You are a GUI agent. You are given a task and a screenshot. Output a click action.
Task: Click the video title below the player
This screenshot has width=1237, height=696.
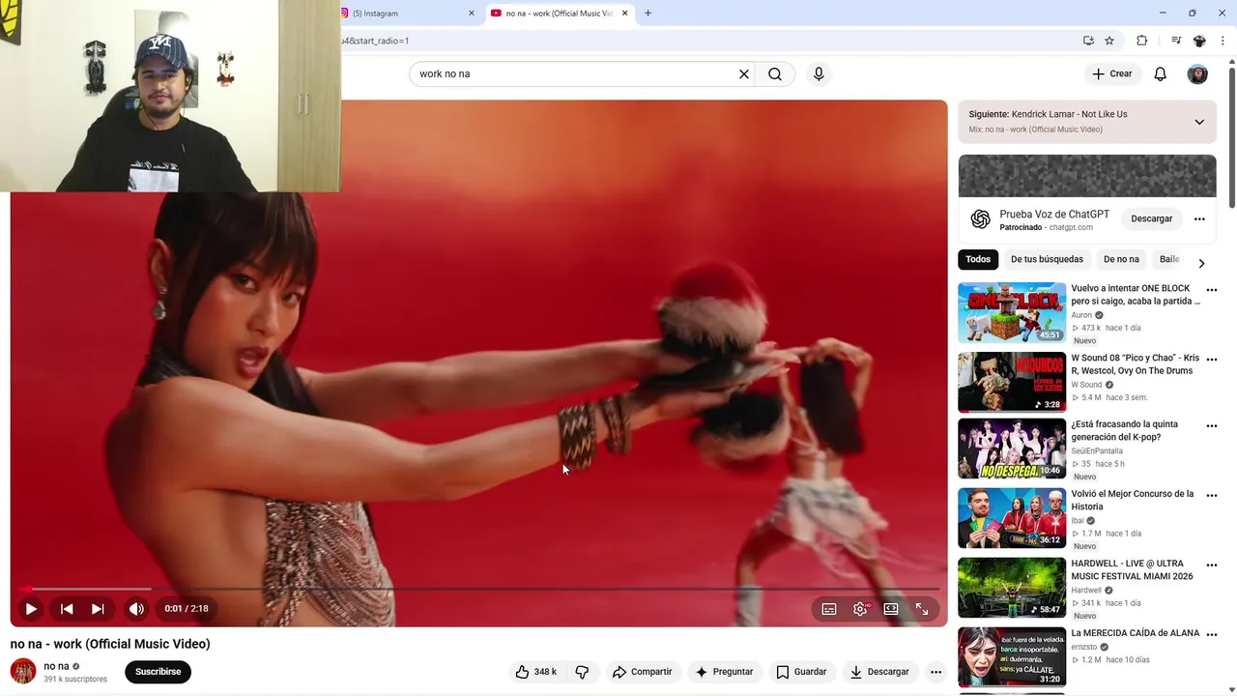click(x=110, y=644)
